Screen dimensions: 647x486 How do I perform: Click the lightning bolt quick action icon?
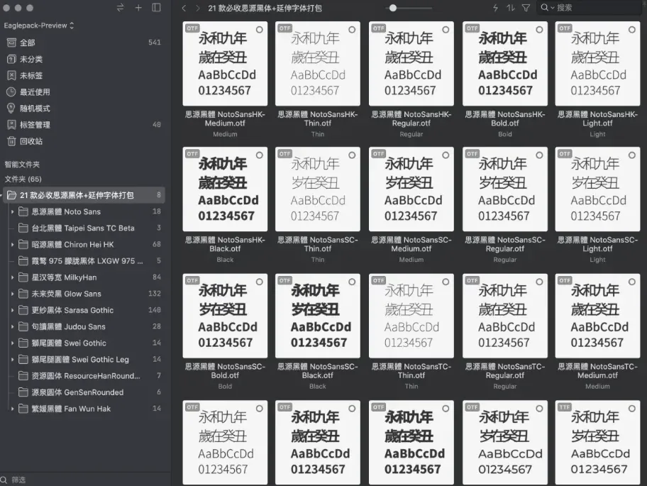[x=495, y=8]
